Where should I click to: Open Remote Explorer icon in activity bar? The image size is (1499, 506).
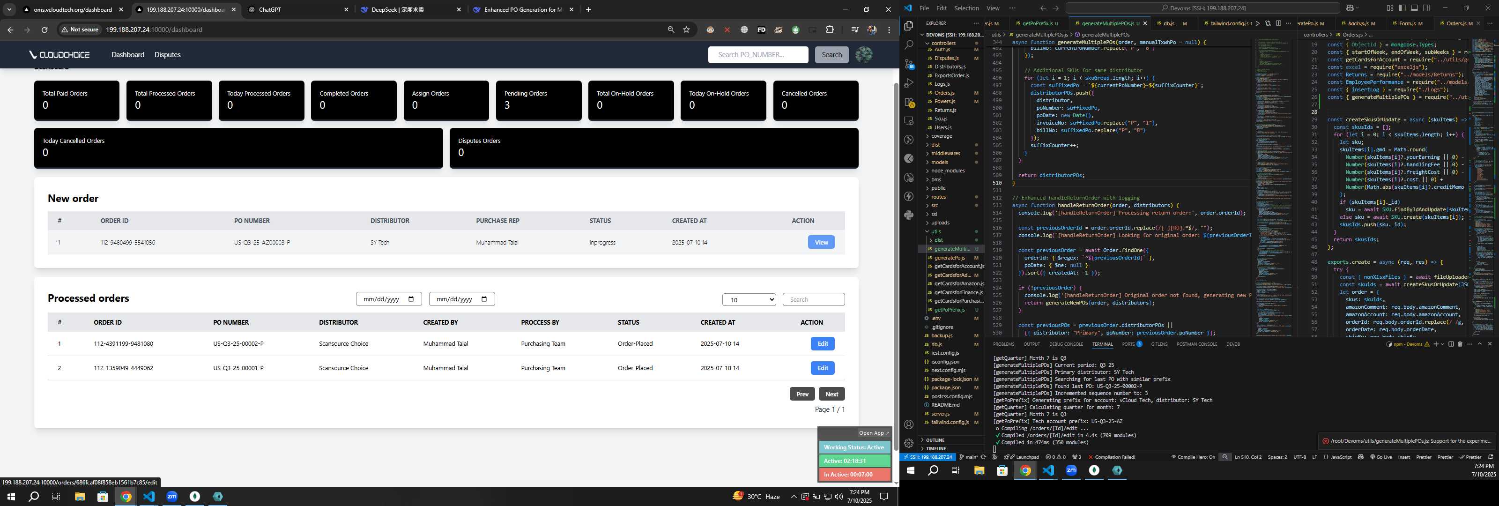click(x=908, y=121)
